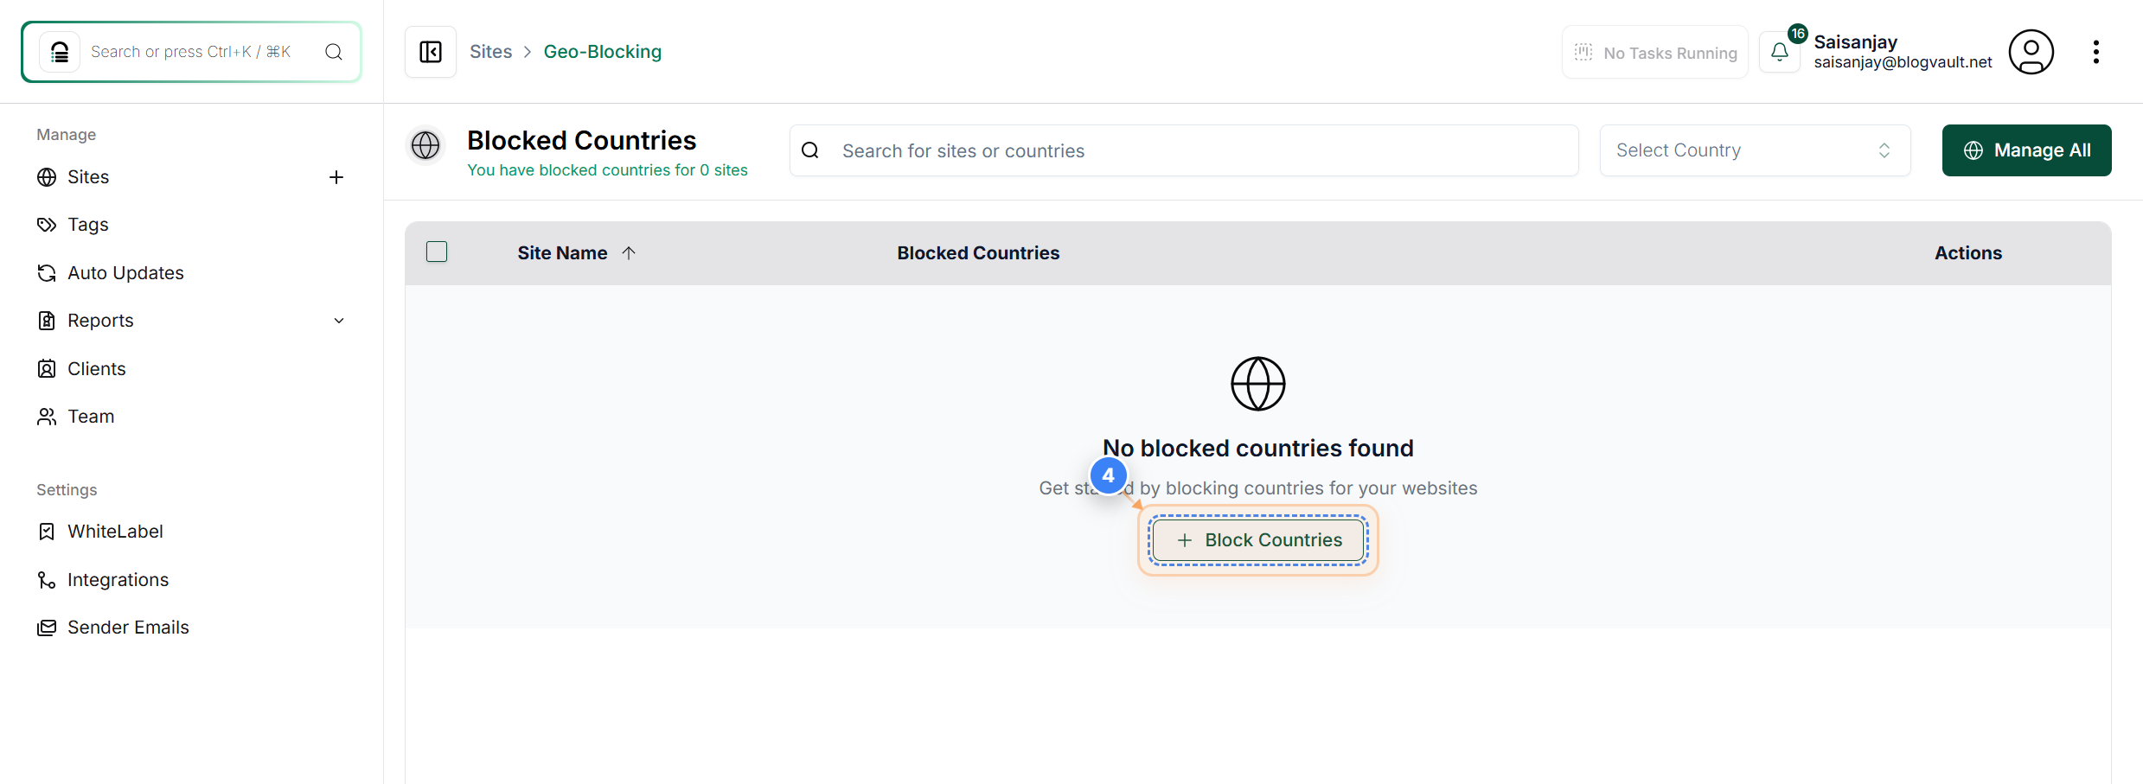Click the Geo-Blocking breadcrumb item

[602, 51]
